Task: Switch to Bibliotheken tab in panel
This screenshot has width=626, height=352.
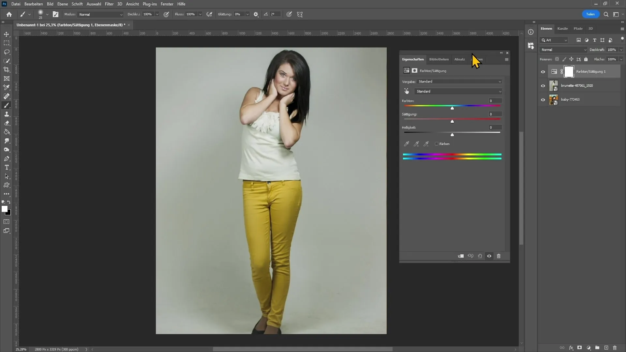Action: click(x=439, y=59)
